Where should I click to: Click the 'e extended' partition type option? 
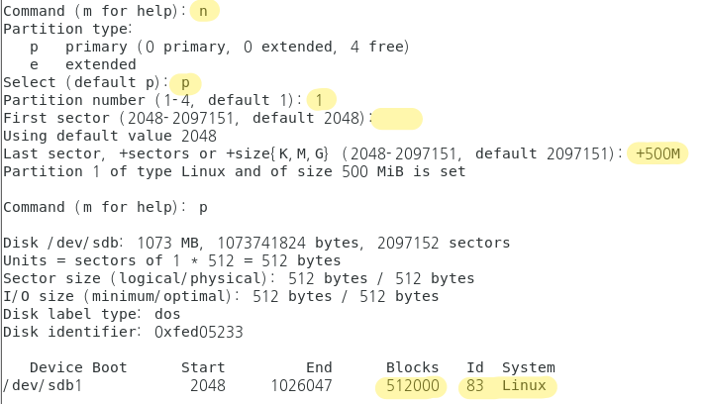click(x=83, y=64)
